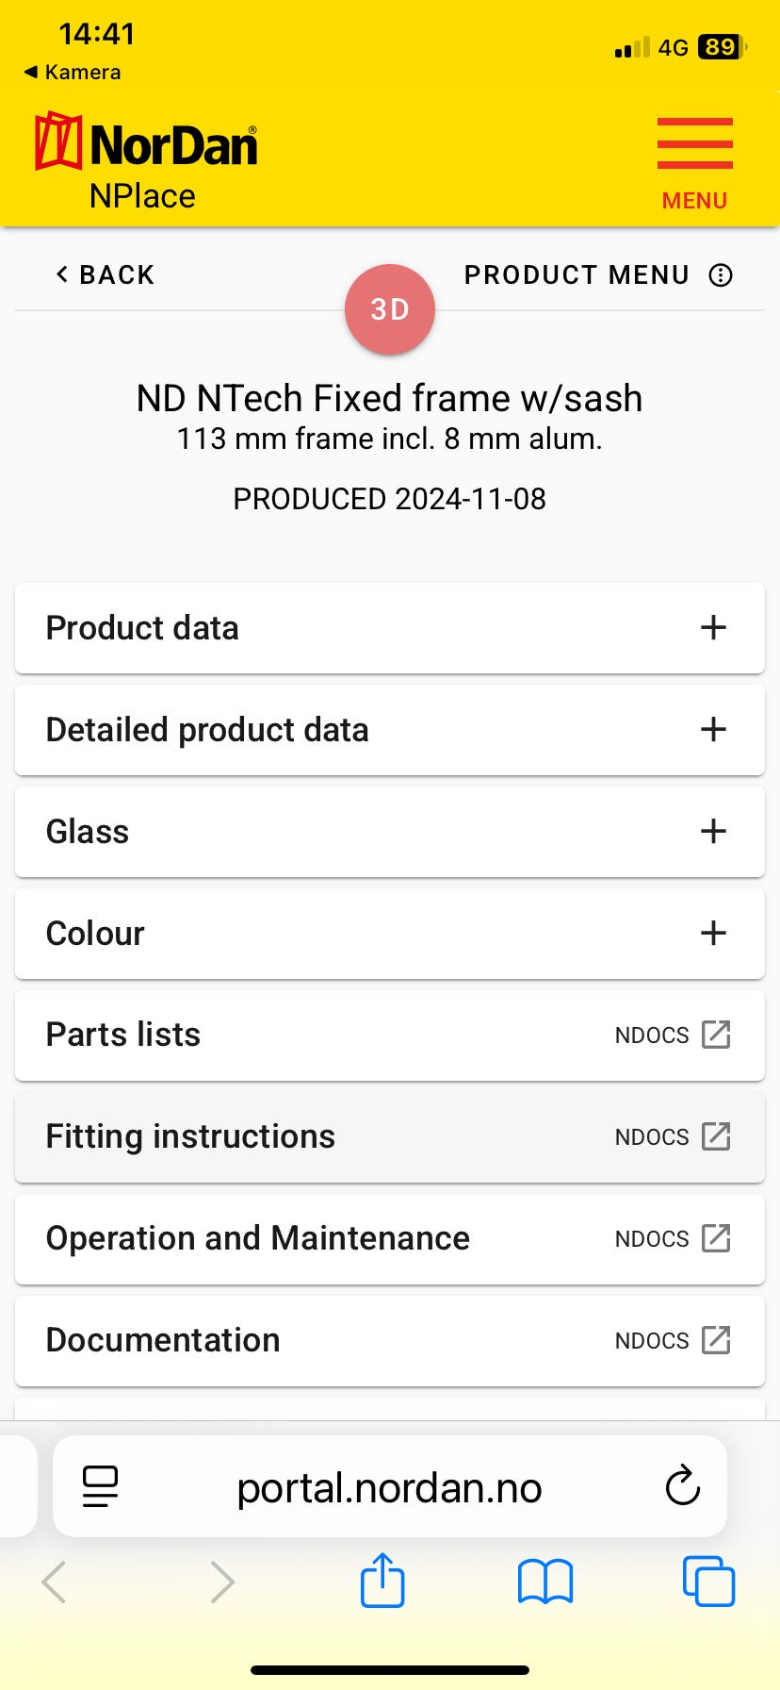The width and height of the screenshot is (780, 1690).
Task: Go BACK to the previous page
Action: coord(105,275)
